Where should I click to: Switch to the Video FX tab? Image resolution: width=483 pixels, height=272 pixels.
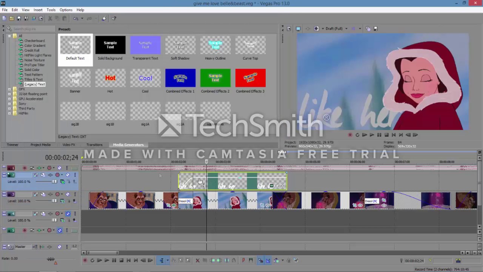click(x=69, y=145)
